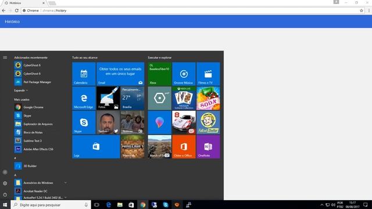Show hidden system tray icons
The width and height of the screenshot is (372, 209).
pos(322,205)
